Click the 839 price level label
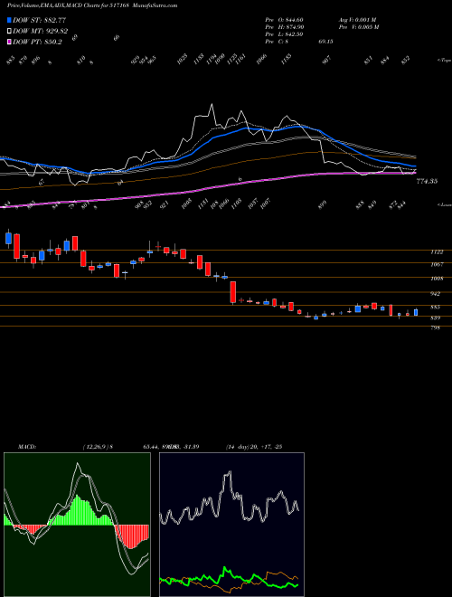The image size is (452, 597). (x=435, y=317)
